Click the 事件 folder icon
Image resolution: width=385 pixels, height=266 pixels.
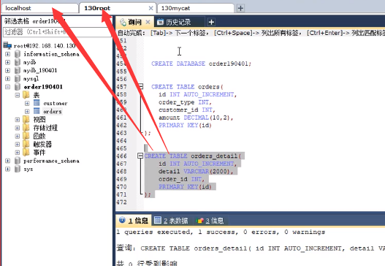[x=26, y=152]
